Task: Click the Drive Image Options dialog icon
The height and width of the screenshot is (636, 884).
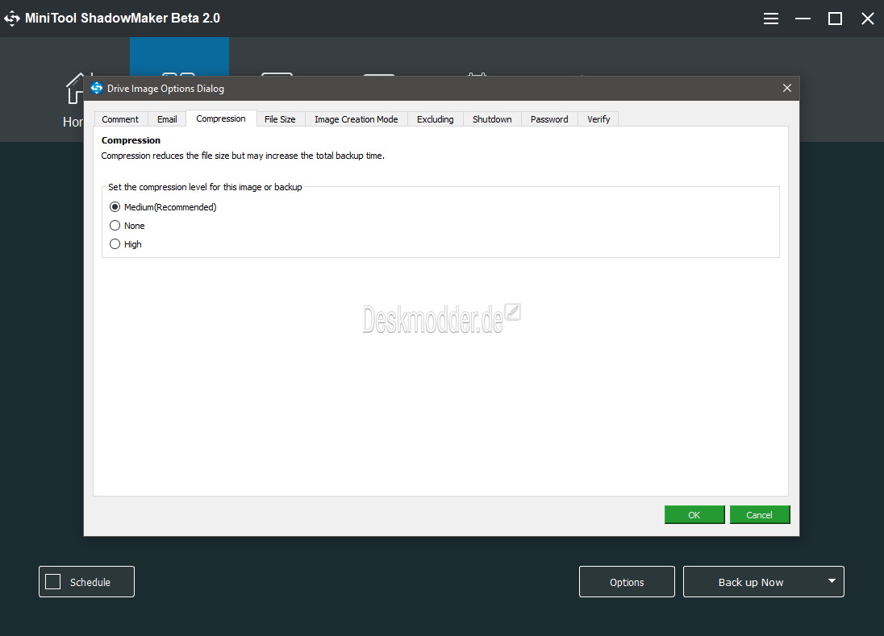Action: click(x=97, y=89)
